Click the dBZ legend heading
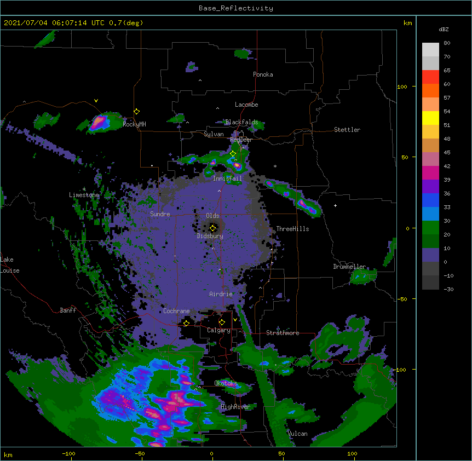This screenshot has height=461, width=472. [x=444, y=29]
